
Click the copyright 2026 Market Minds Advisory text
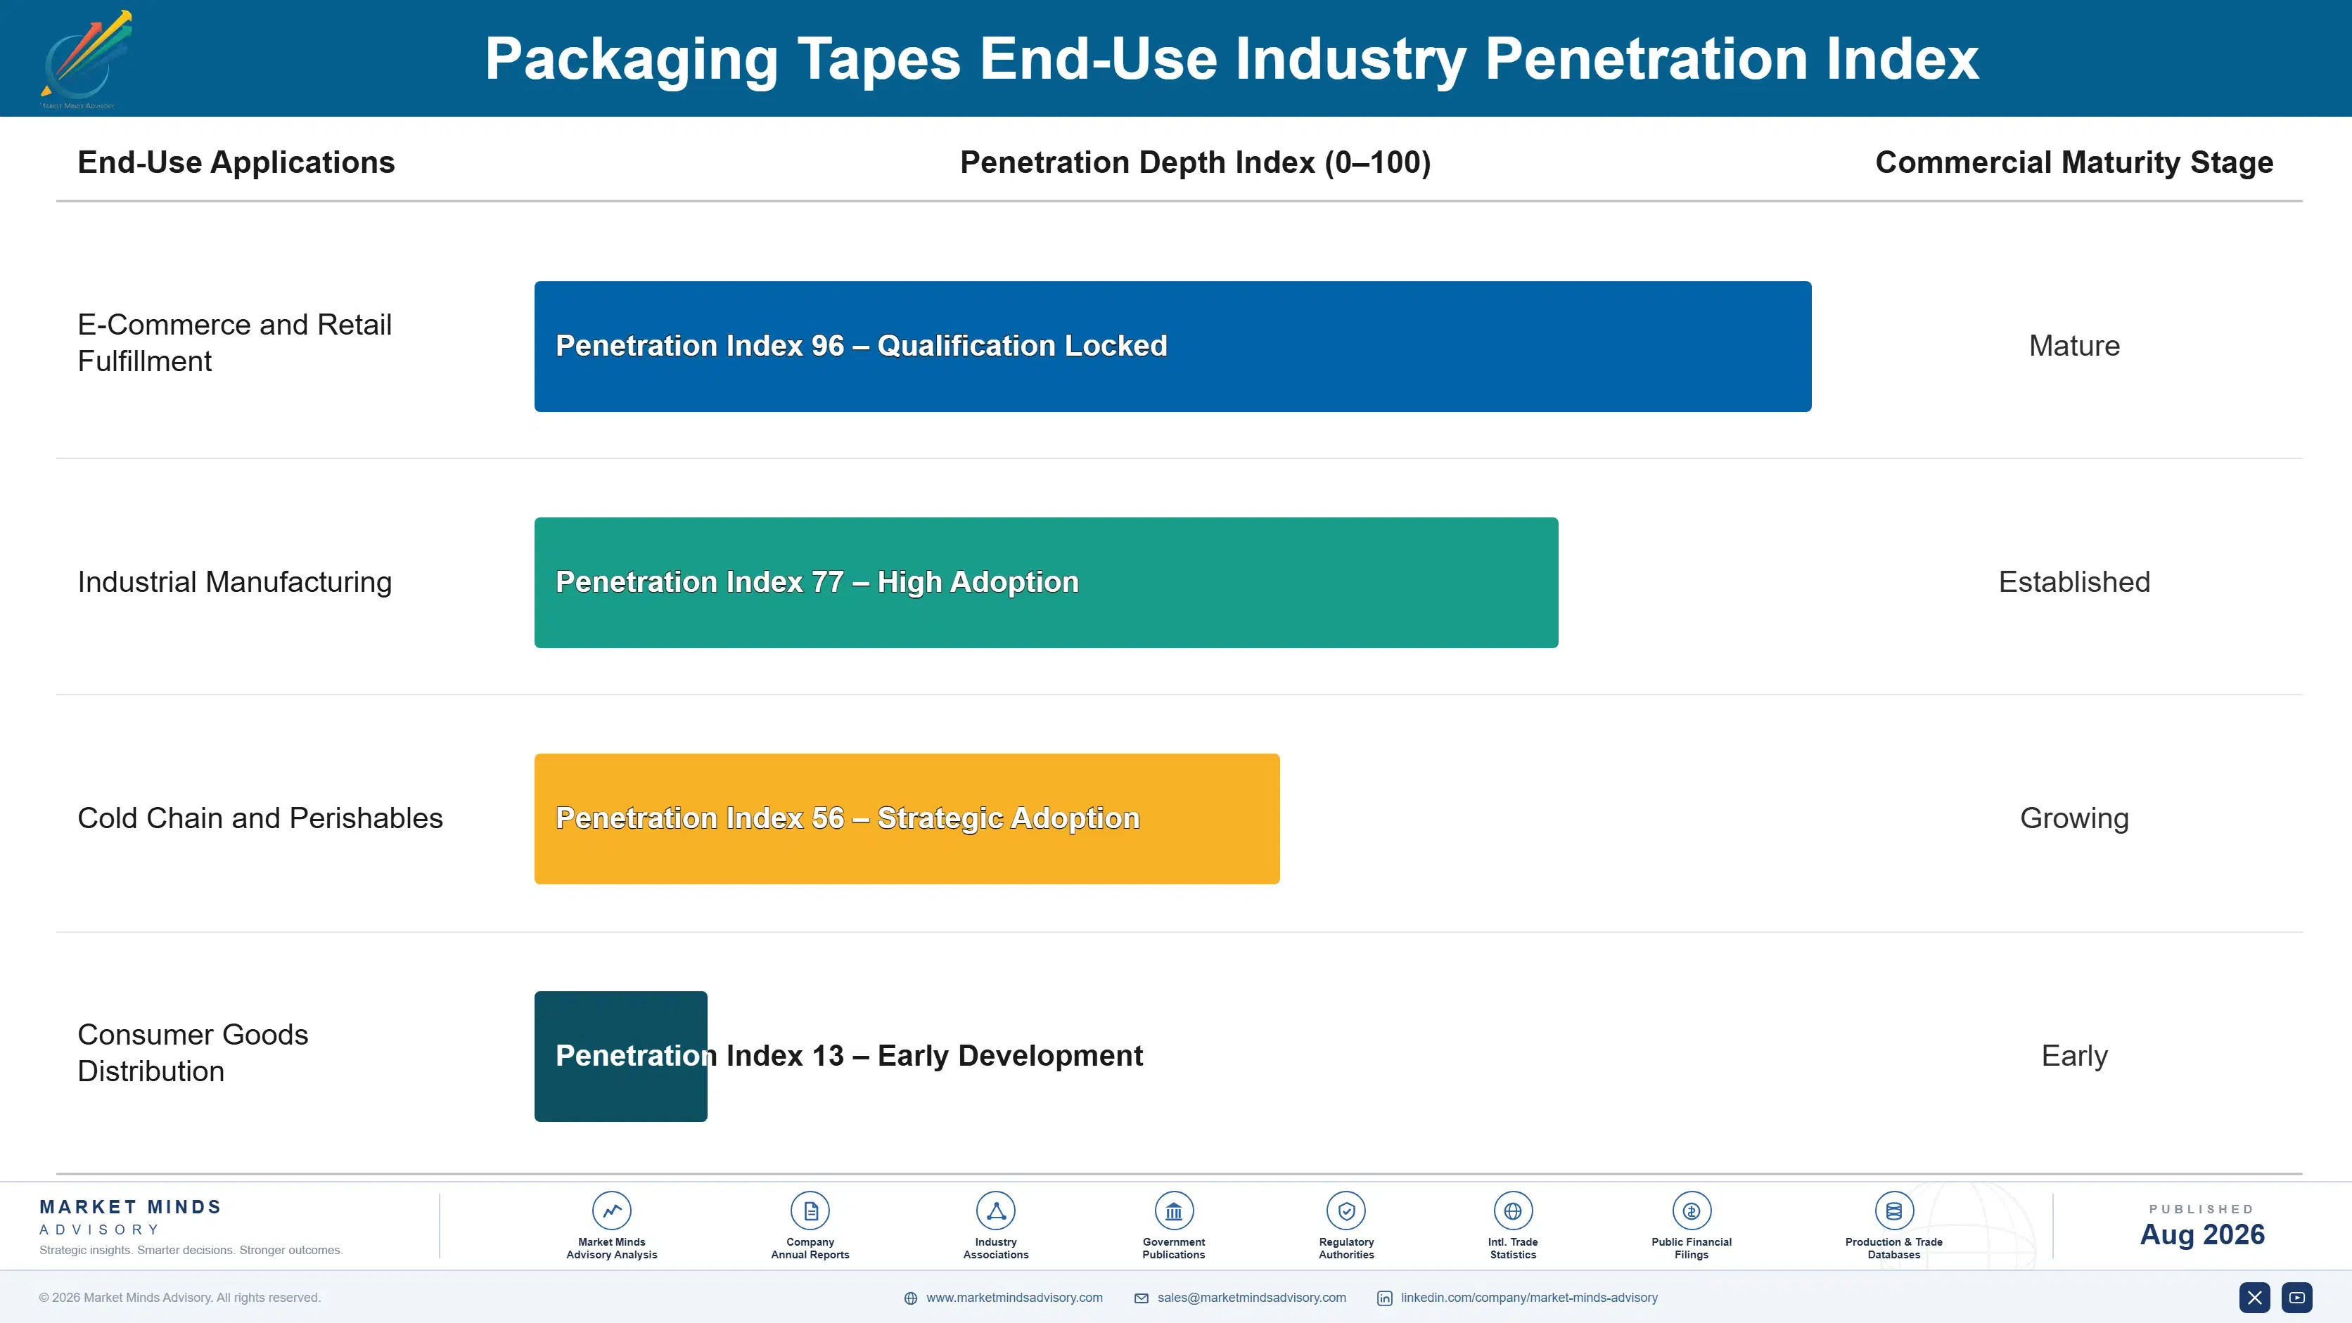(x=180, y=1298)
